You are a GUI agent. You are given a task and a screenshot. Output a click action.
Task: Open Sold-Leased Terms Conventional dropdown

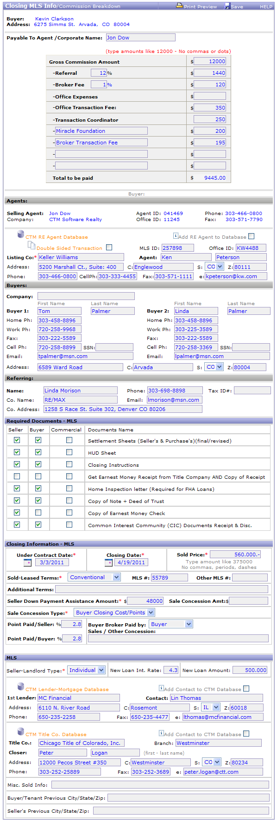(x=94, y=577)
